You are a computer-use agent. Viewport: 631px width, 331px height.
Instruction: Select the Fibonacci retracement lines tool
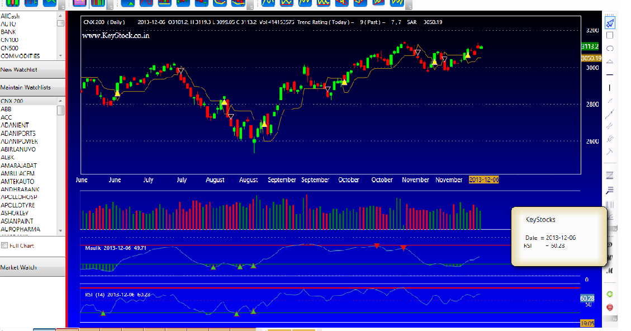click(x=610, y=175)
